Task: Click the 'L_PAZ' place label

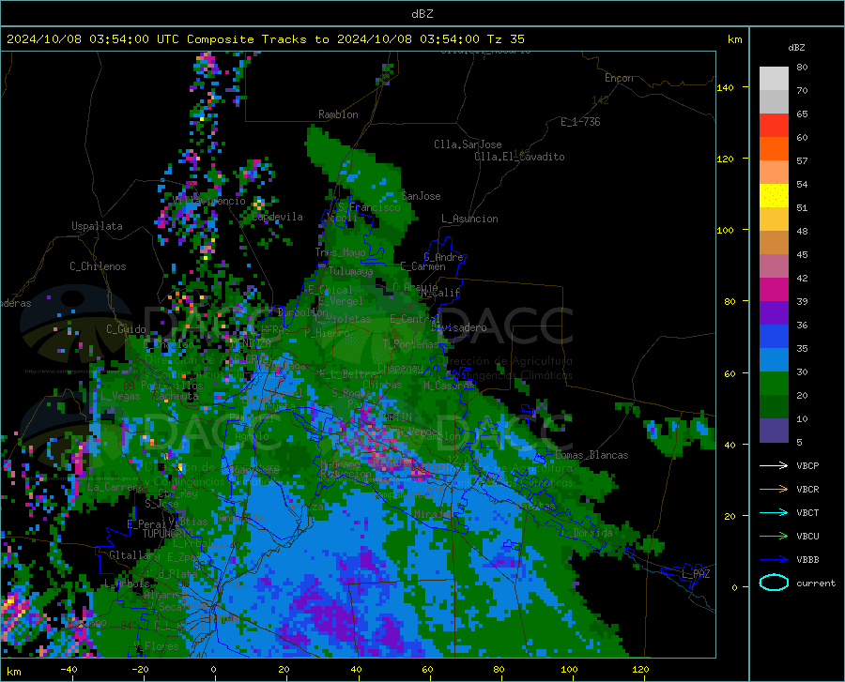Action: tap(696, 574)
